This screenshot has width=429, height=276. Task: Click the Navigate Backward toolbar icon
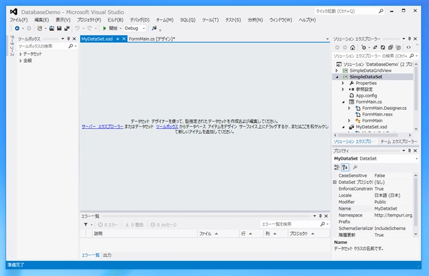coord(17,28)
